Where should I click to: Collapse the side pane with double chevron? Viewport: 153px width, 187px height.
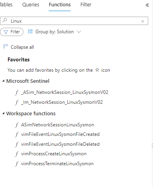147,5
